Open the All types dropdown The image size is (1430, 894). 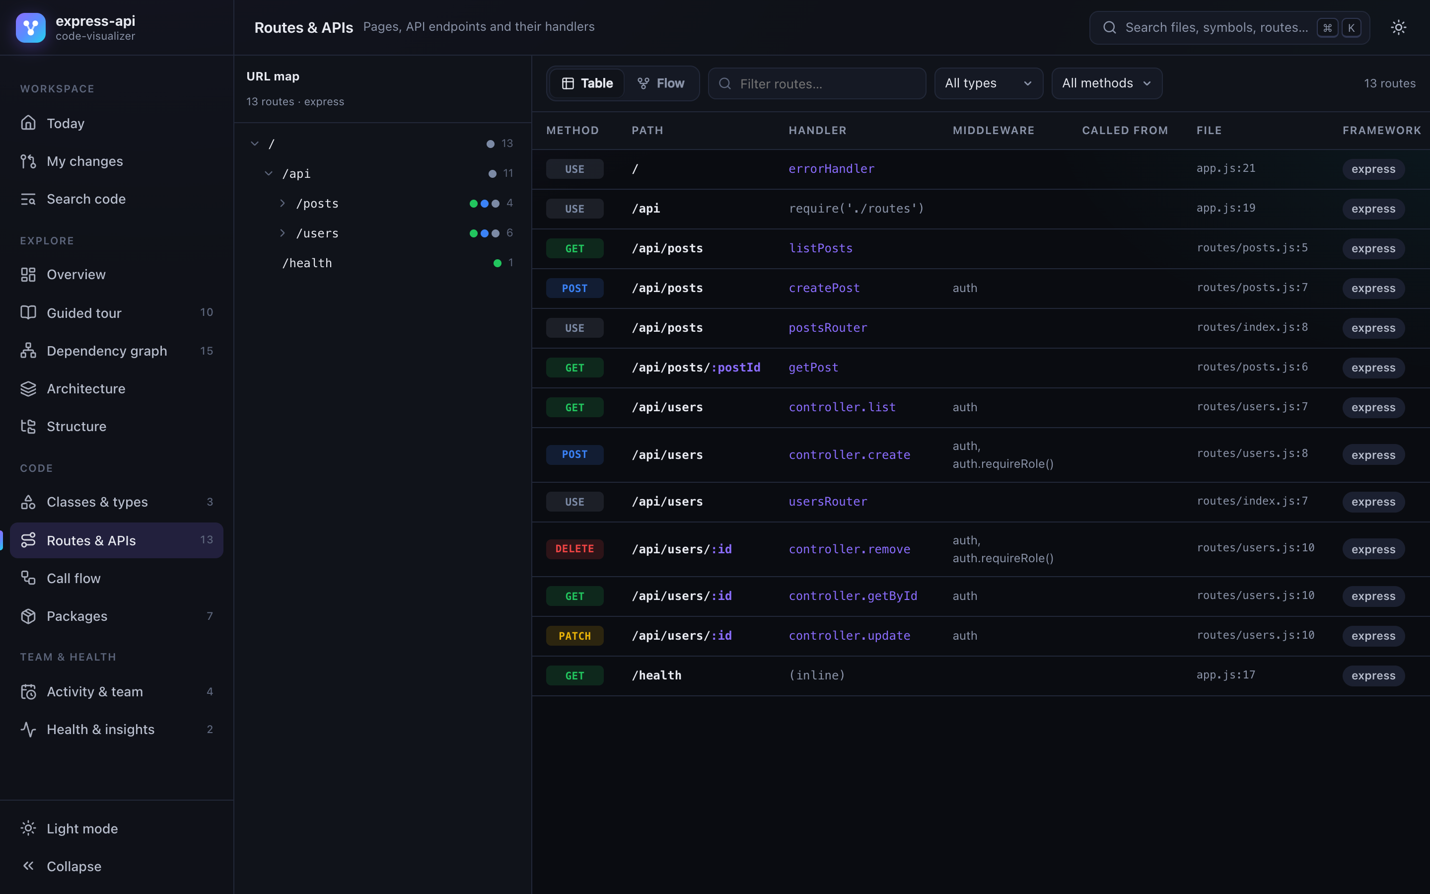[x=988, y=83]
